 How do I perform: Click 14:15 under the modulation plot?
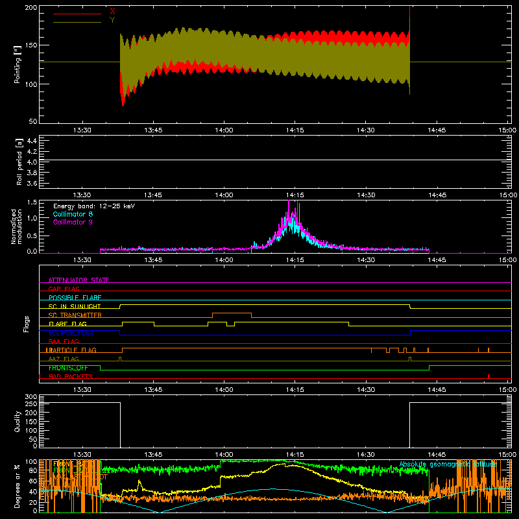tap(295, 260)
